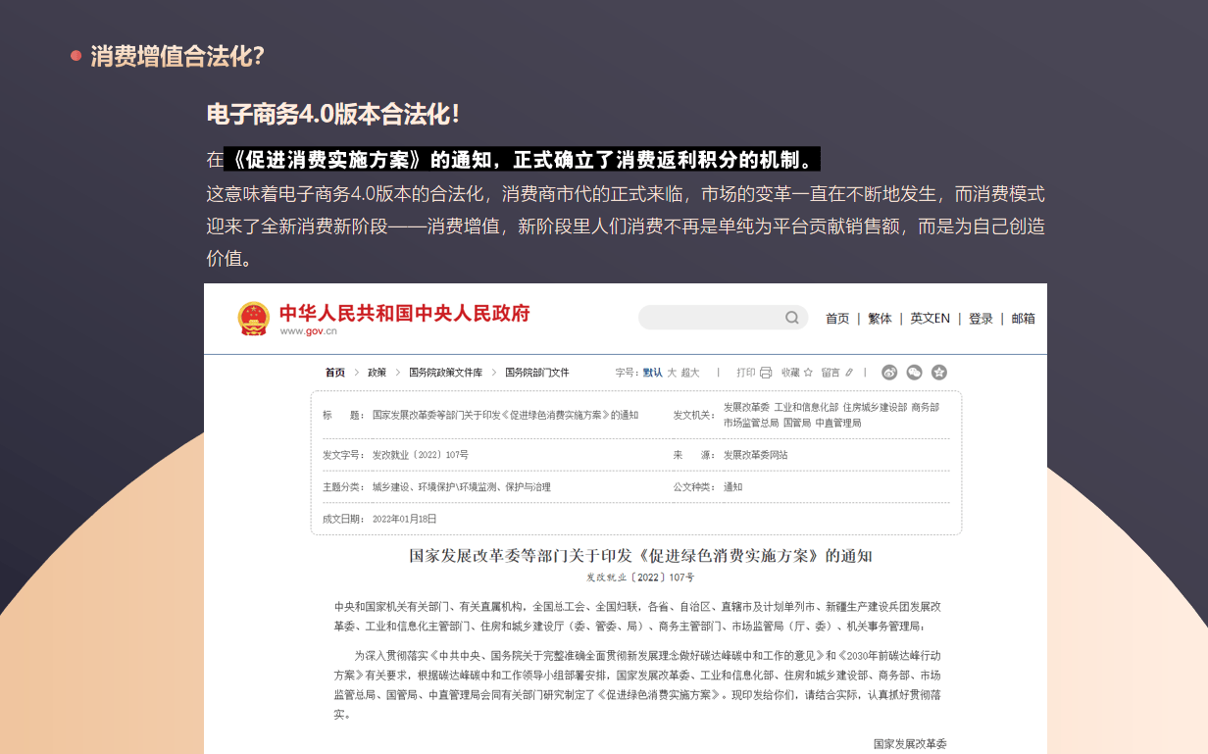Screen dimensions: 1208x754
Task: Share via the QQ Zone star icon
Action: tap(939, 373)
